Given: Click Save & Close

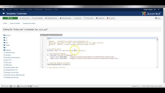Looking at the screenshot, I should point(24,18).
